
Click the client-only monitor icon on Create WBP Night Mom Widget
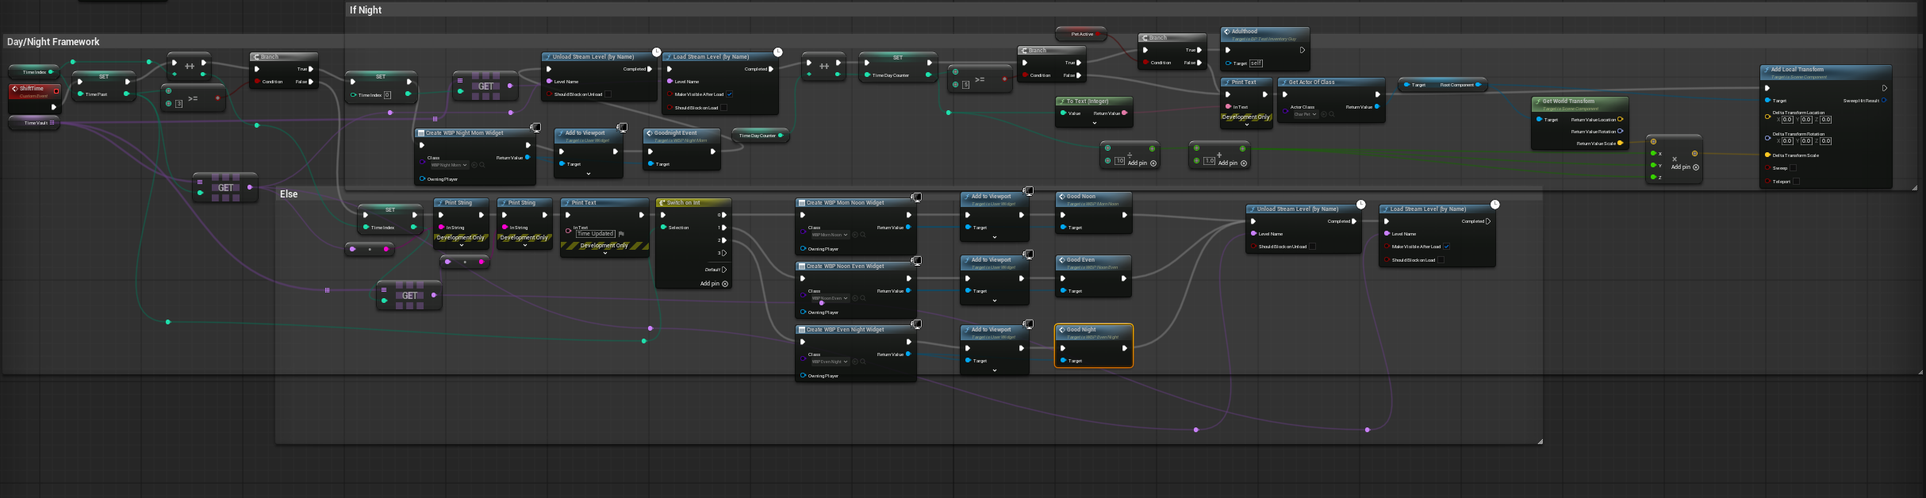click(536, 127)
